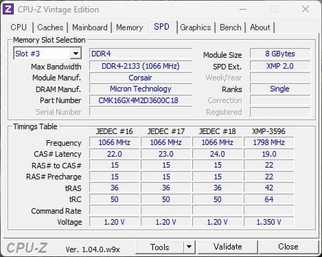Image resolution: width=322 pixels, height=257 pixels.
Task: Click CAS# Latency 22.0 cell
Action: (x=115, y=154)
